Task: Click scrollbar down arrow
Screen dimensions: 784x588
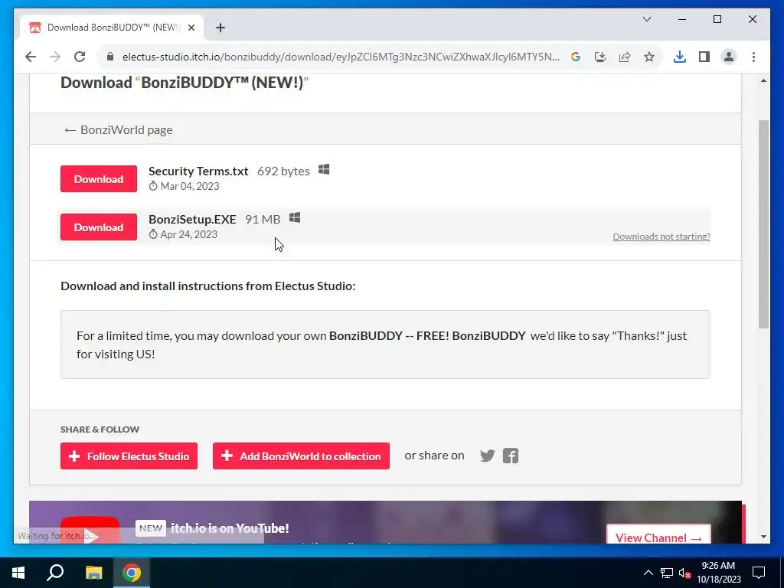Action: pos(763,537)
